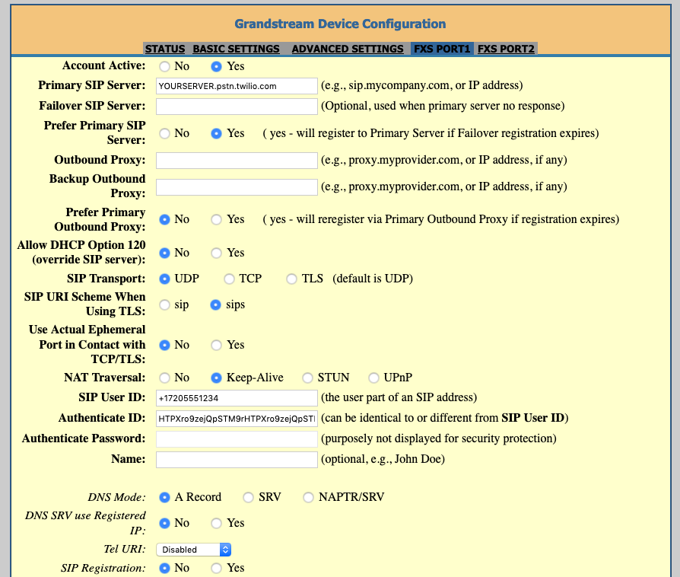Open the ADVANCED SETTINGS tab
680x577 pixels.
(x=348, y=49)
